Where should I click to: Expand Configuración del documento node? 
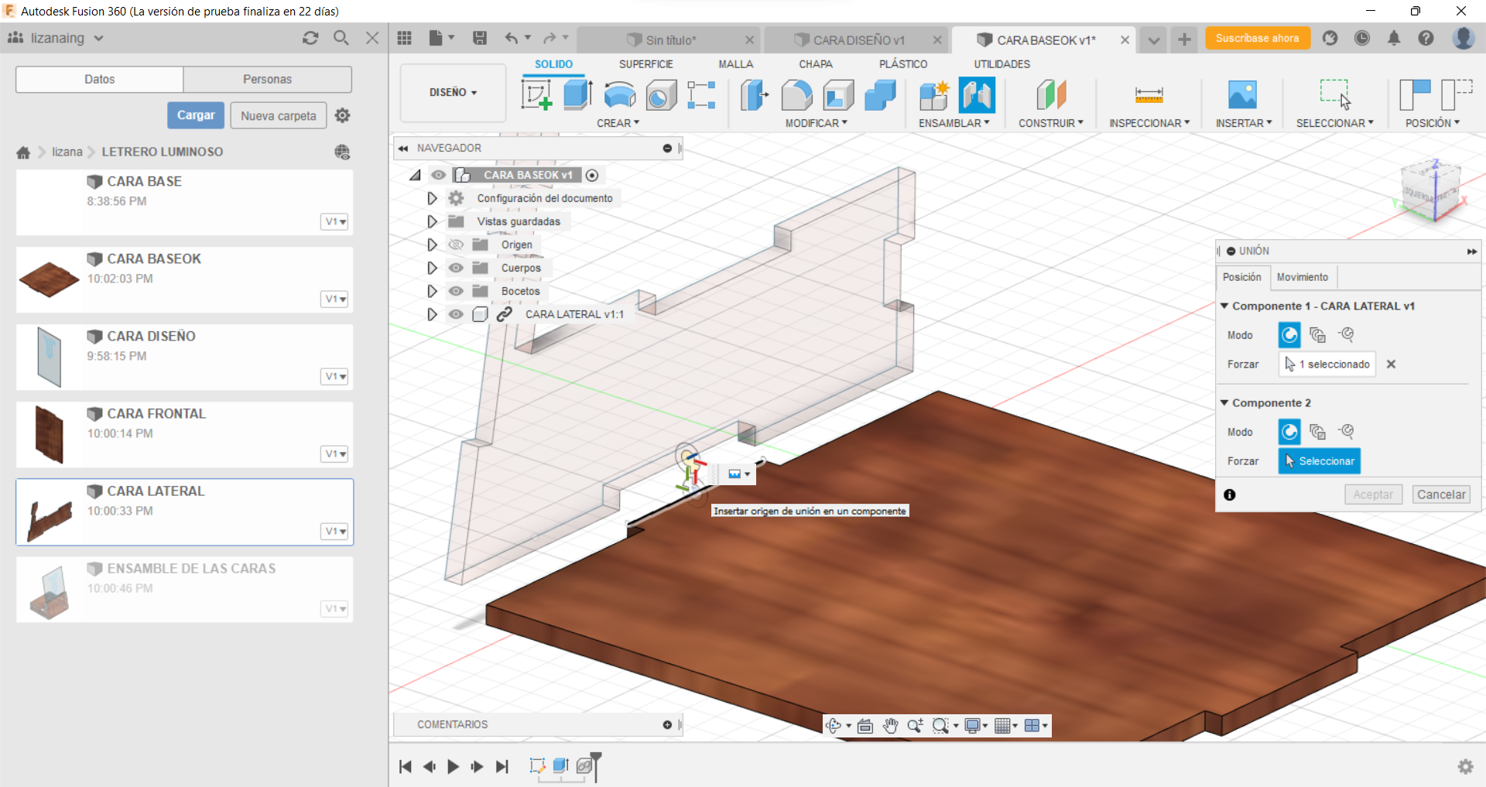click(x=432, y=198)
